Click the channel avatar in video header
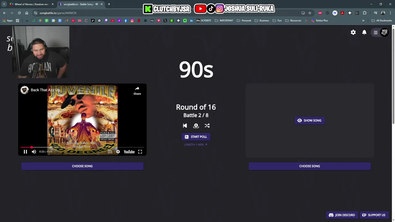Viewport: 395px width, 222px height. click(x=25, y=90)
